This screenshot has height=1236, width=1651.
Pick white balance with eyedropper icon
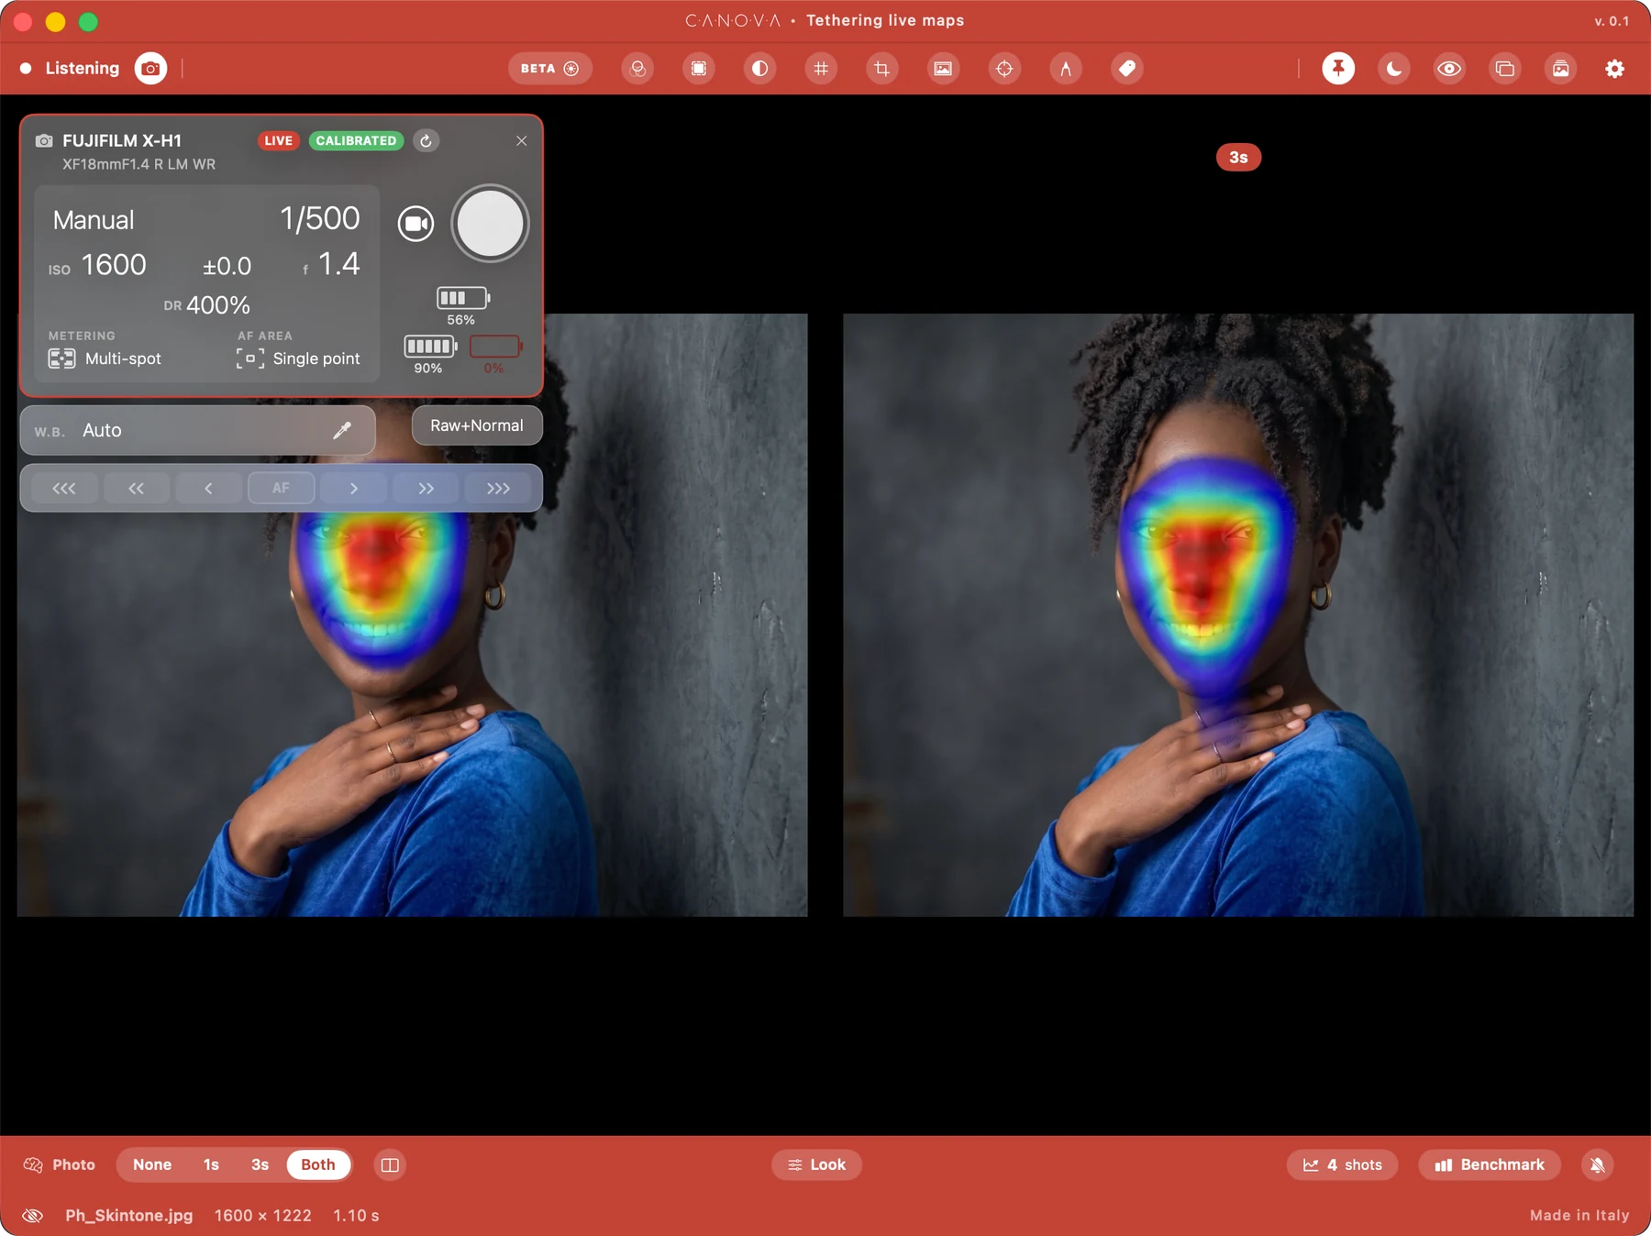(342, 430)
